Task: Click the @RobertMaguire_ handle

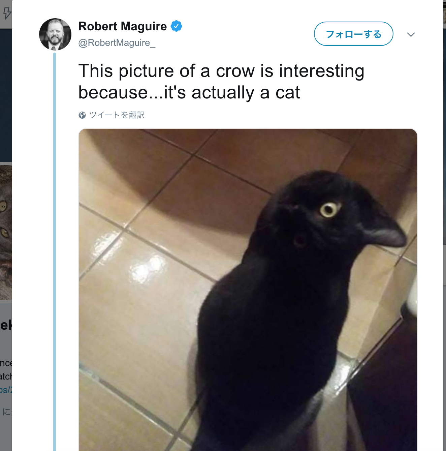Action: pos(117,43)
